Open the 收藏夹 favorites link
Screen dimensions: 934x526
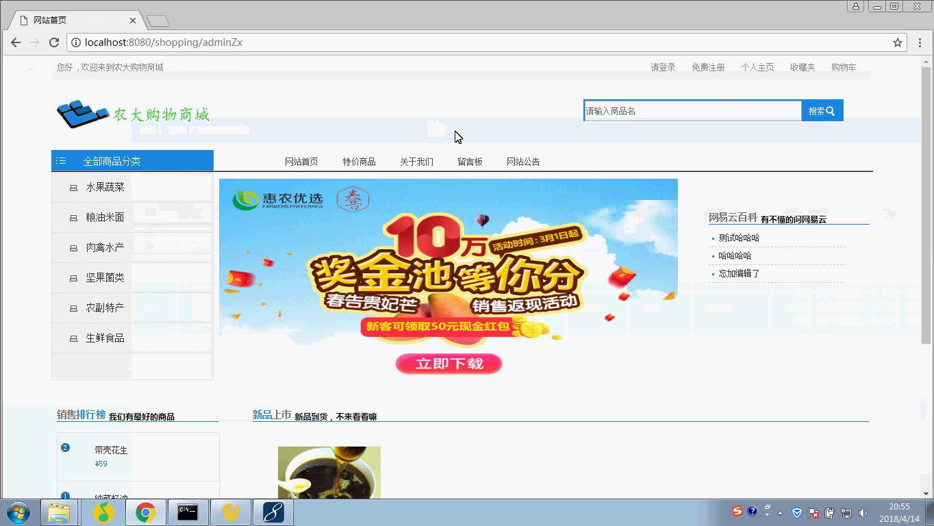point(803,67)
